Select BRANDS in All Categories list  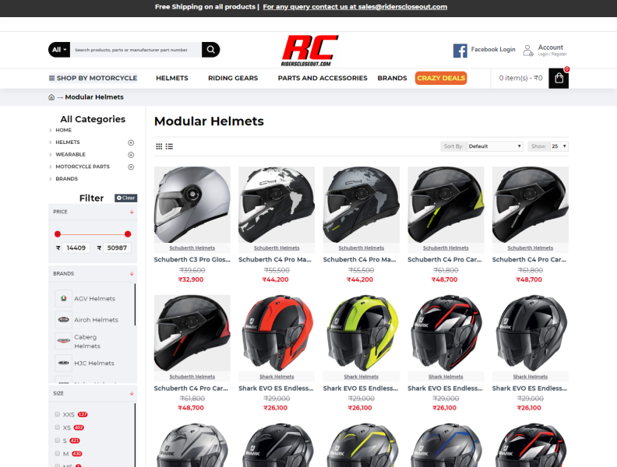66,179
